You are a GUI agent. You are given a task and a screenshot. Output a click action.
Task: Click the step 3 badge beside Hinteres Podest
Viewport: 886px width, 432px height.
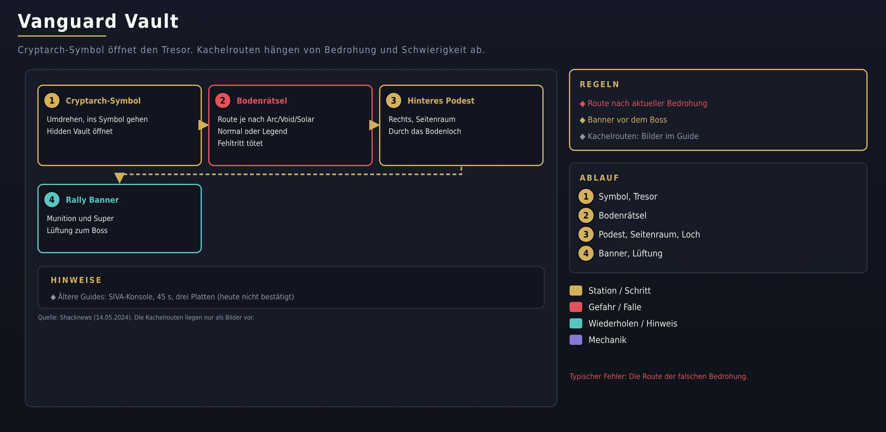pyautogui.click(x=393, y=100)
